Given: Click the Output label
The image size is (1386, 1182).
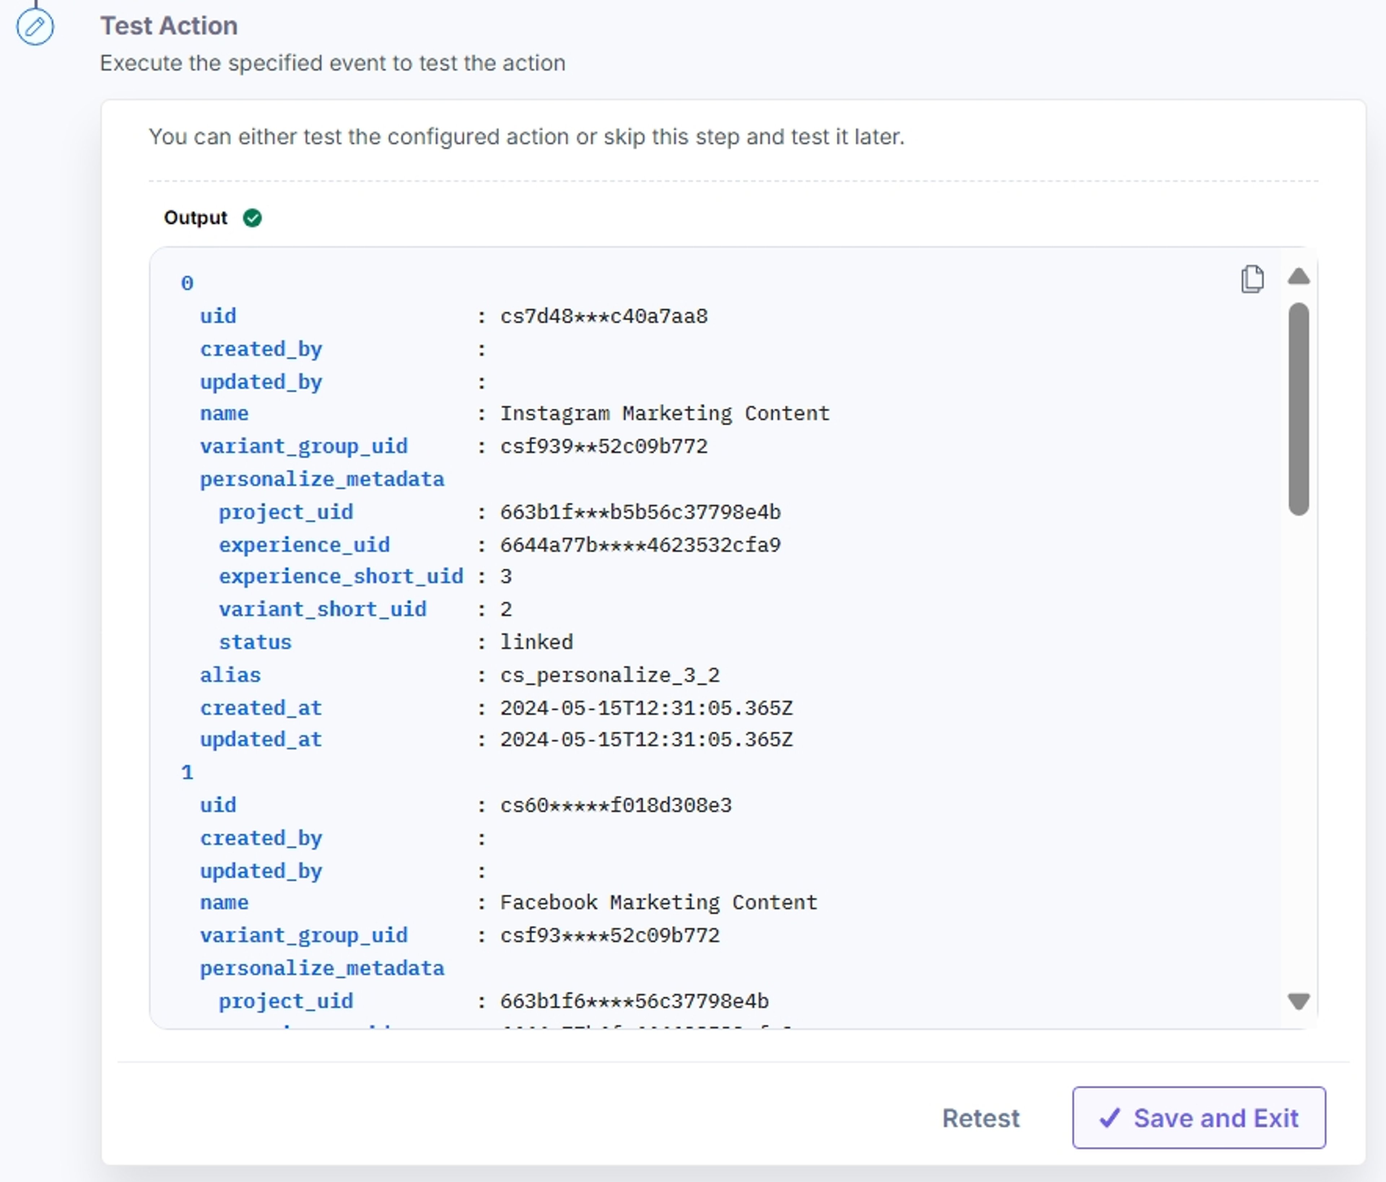Looking at the screenshot, I should pos(195,218).
